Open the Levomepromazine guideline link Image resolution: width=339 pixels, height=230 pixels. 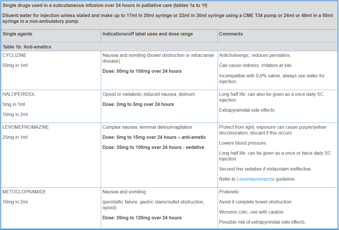[255, 179]
